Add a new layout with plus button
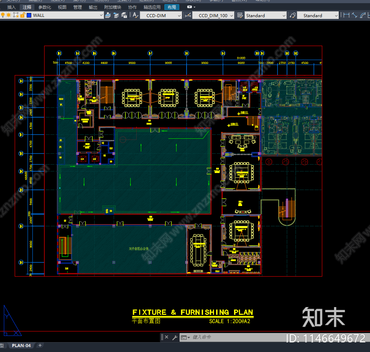 coord(40,345)
